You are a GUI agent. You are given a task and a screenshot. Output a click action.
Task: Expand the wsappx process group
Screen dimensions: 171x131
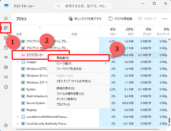[x=17, y=62]
